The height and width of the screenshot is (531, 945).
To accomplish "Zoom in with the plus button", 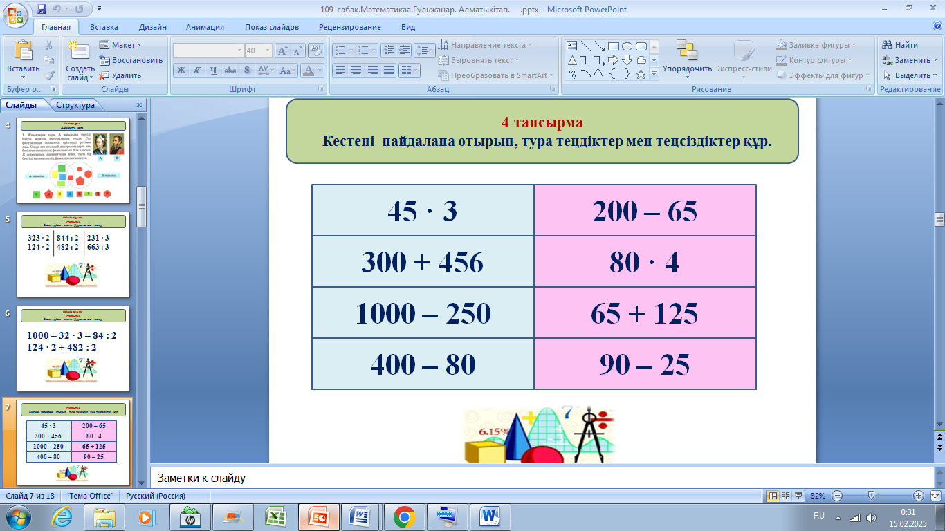I will click(x=919, y=496).
